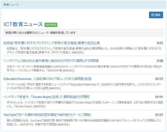Viewport: 167px width, 132px height.
Task: Click the summary starting 総務省は、「若年層に対する
Action: (x=84, y=50)
